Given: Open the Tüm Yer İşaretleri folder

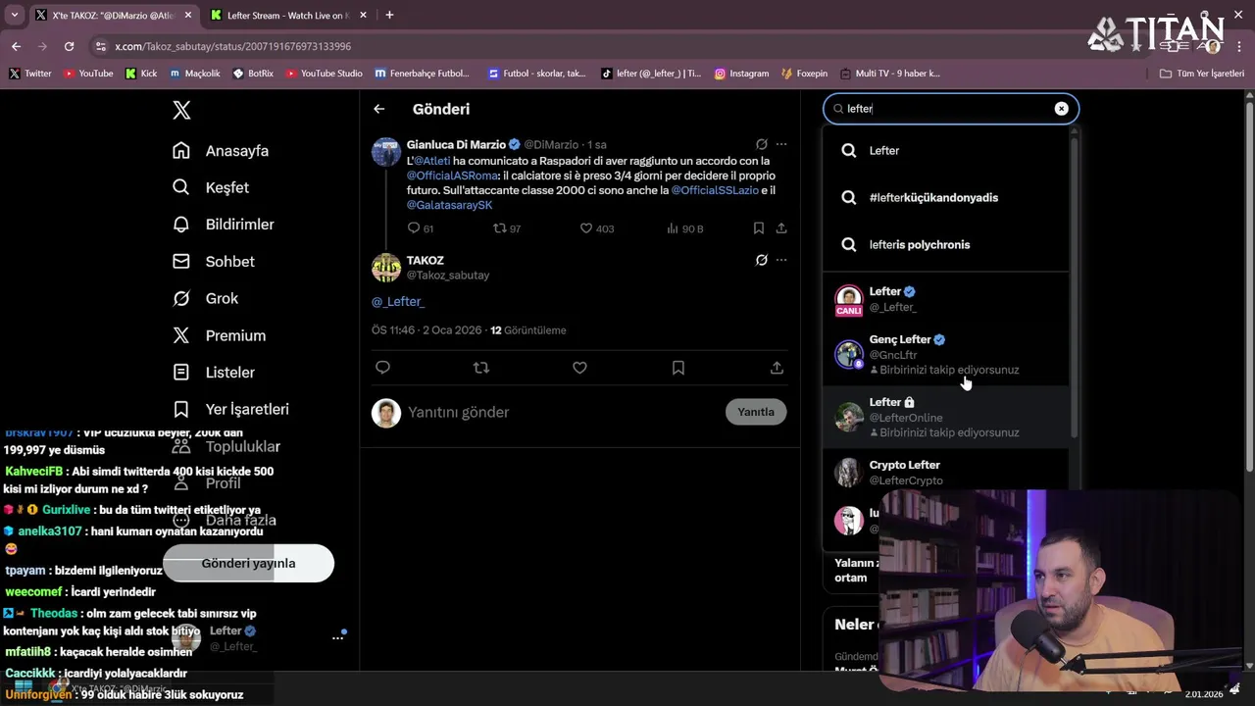Looking at the screenshot, I should (1201, 74).
